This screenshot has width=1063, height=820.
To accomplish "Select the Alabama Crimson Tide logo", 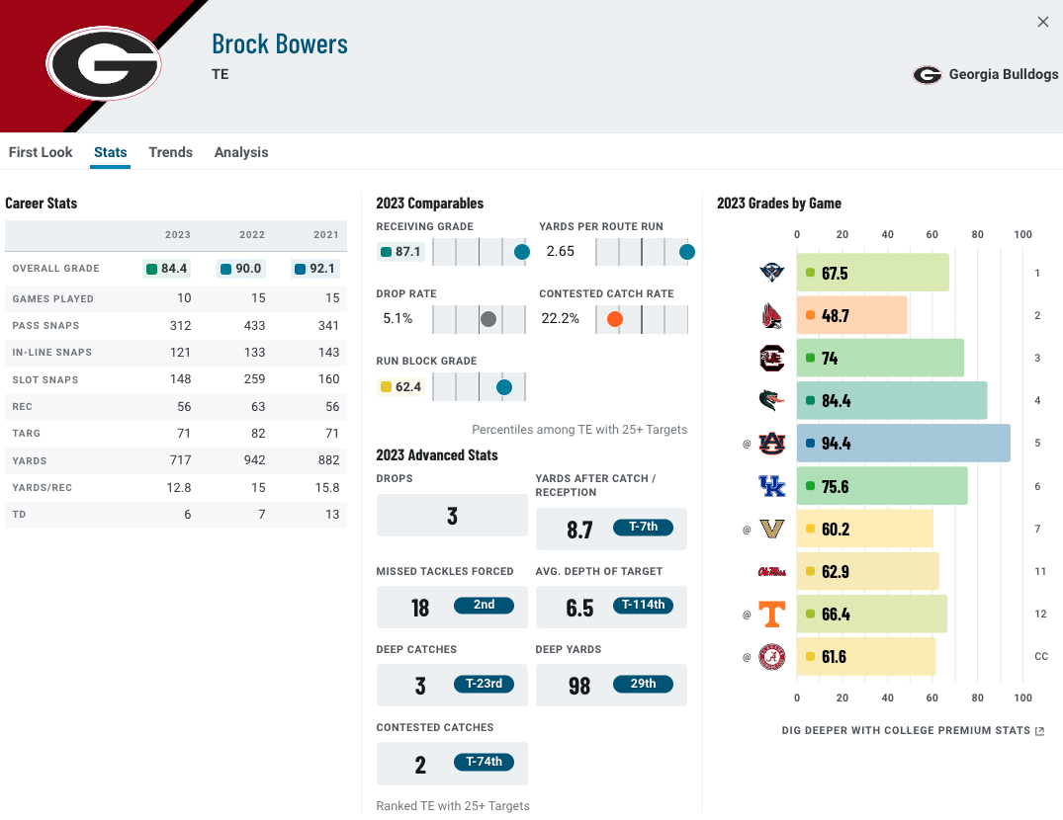I will [771, 657].
